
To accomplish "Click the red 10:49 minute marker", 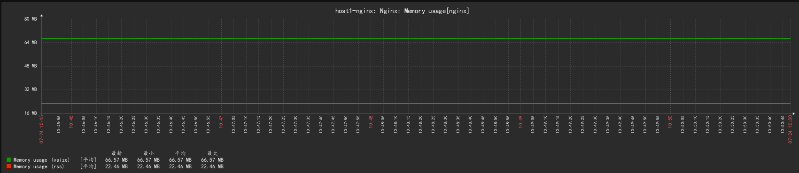I will 520,121.
